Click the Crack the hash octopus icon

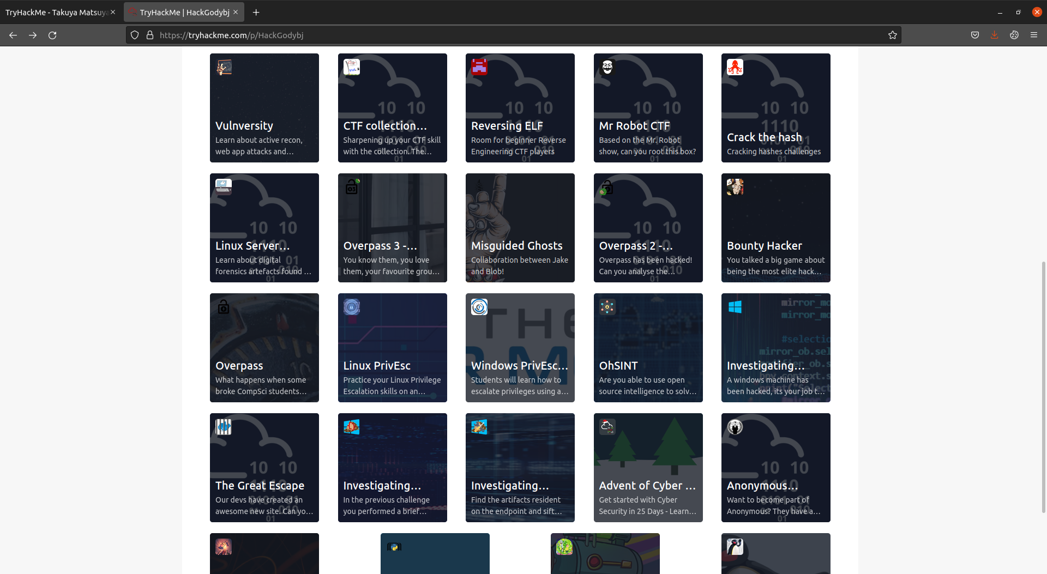pyautogui.click(x=735, y=67)
